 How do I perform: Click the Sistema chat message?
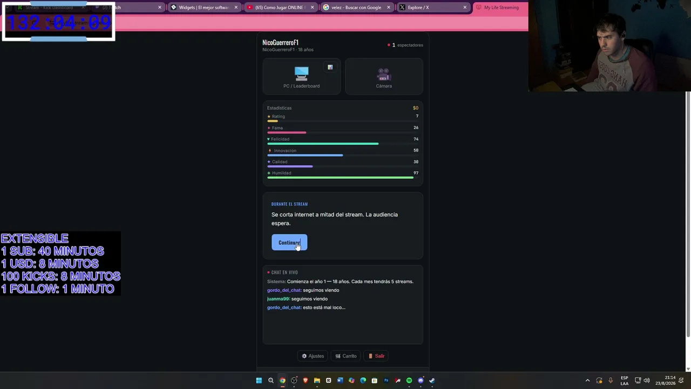tap(340, 281)
